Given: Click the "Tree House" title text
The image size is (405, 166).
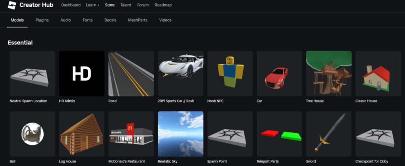Looking at the screenshot, I should click(315, 101).
